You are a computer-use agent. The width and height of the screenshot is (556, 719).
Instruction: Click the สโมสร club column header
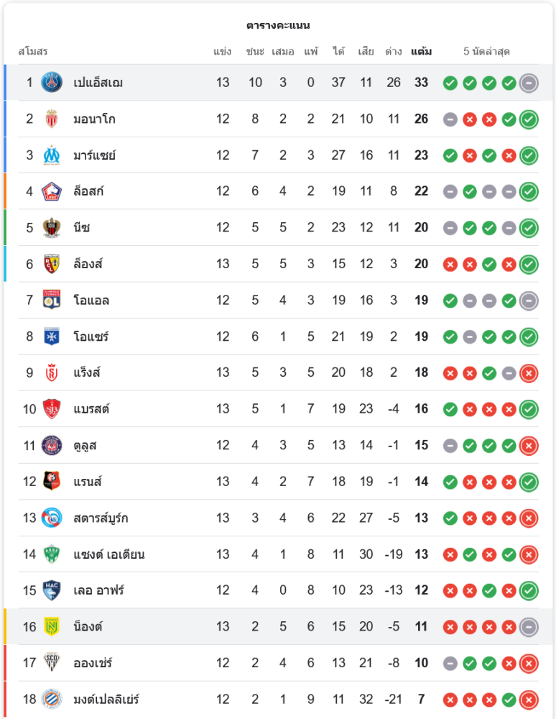[x=32, y=52]
